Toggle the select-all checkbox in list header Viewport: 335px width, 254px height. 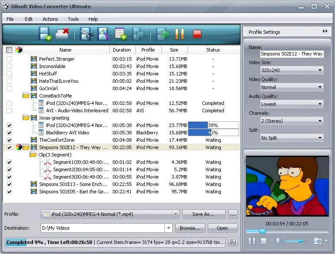coord(9,50)
